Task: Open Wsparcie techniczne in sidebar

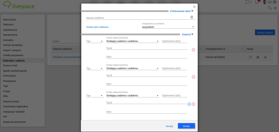Action: tap(14, 122)
